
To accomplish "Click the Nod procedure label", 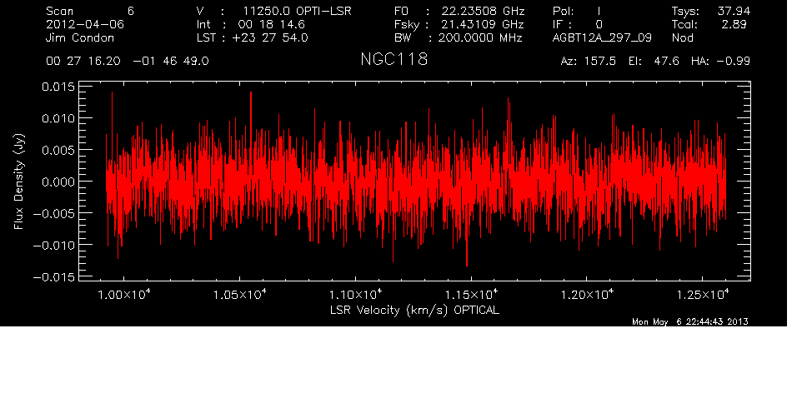I will coord(682,37).
